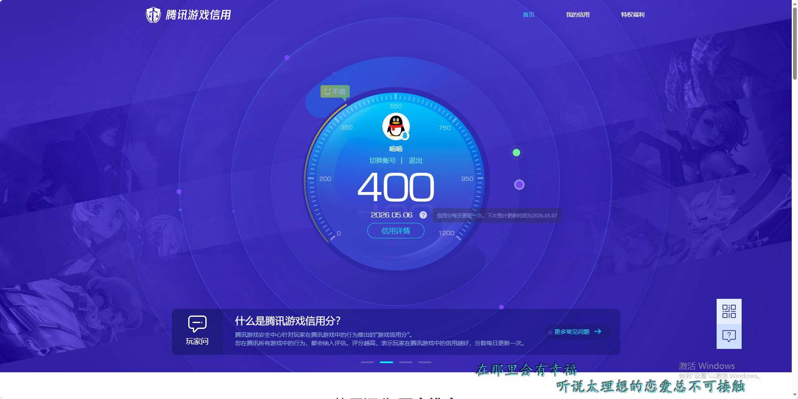Click the arrow next to 更多常见问题
This screenshot has width=798, height=399.
click(x=598, y=331)
